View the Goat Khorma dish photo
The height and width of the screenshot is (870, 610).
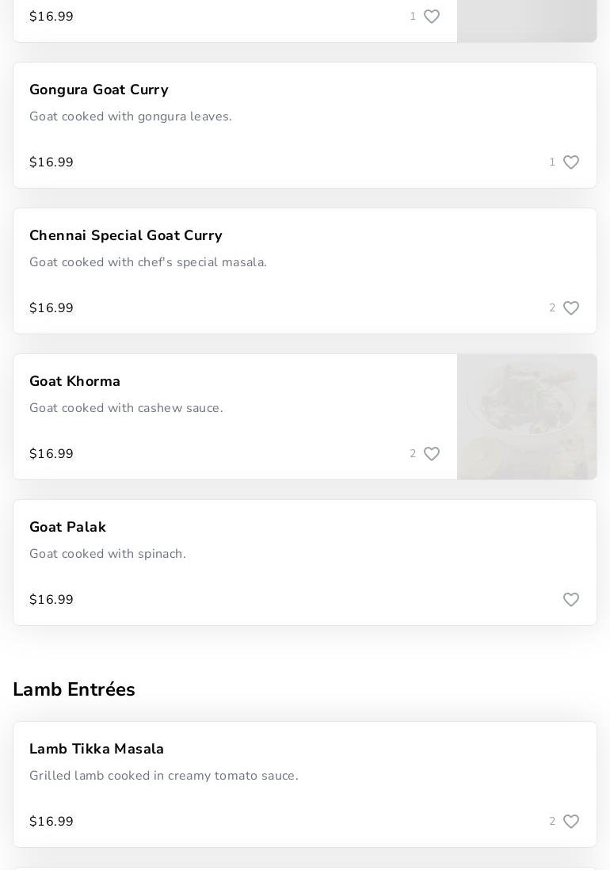(x=527, y=417)
